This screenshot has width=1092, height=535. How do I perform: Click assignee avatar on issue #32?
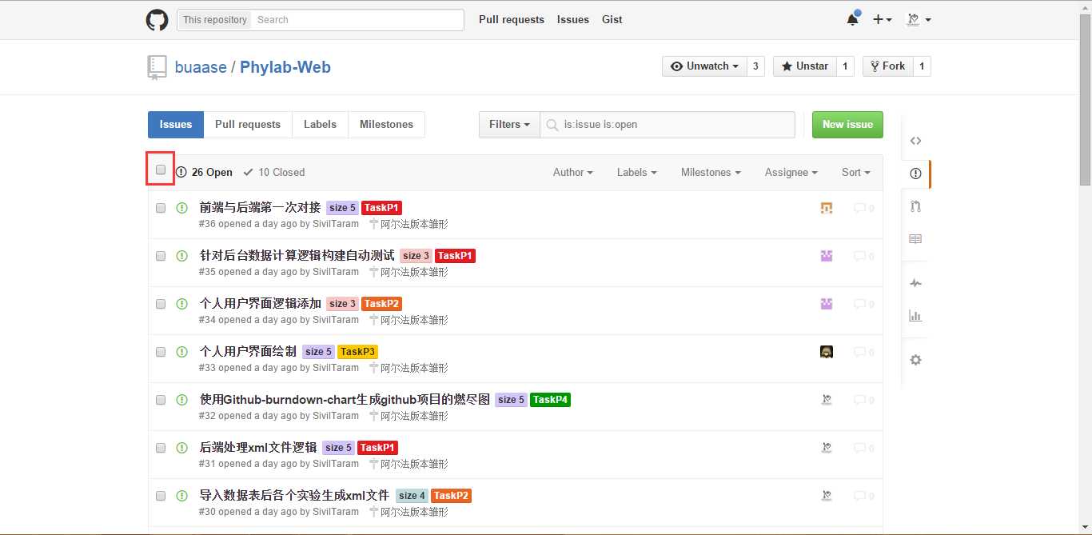(827, 400)
